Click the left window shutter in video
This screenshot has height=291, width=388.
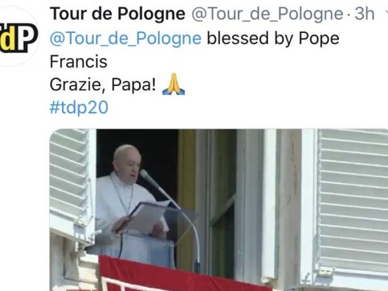tap(69, 183)
